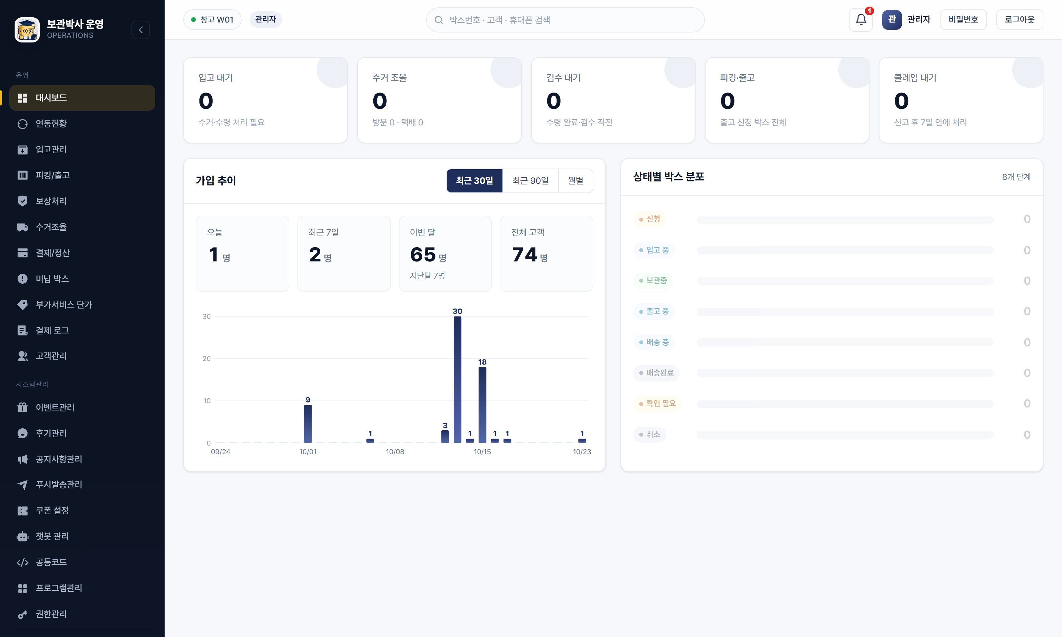Viewport: 1062px width, 637px height.
Task: Open the notification bell
Action: point(861,20)
